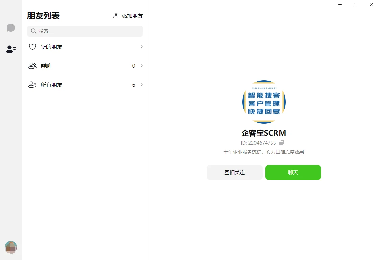Maximize the application window
Image resolution: width=379 pixels, height=260 pixels.
point(356,5)
